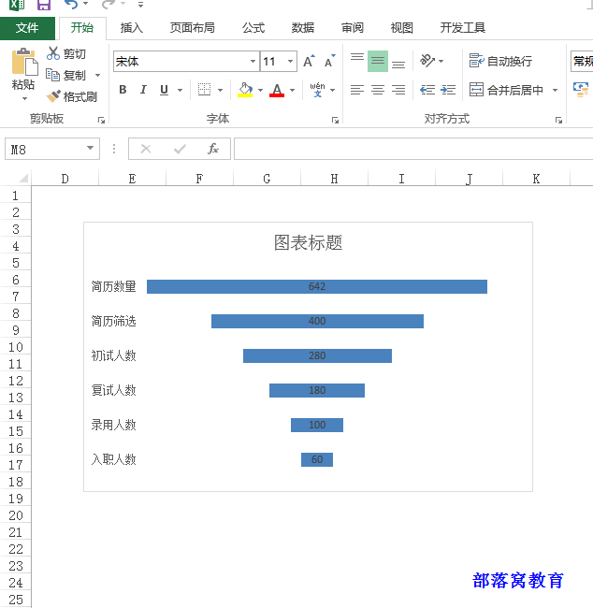Click inside the formula bar
This screenshot has width=593, height=608.
(413, 149)
